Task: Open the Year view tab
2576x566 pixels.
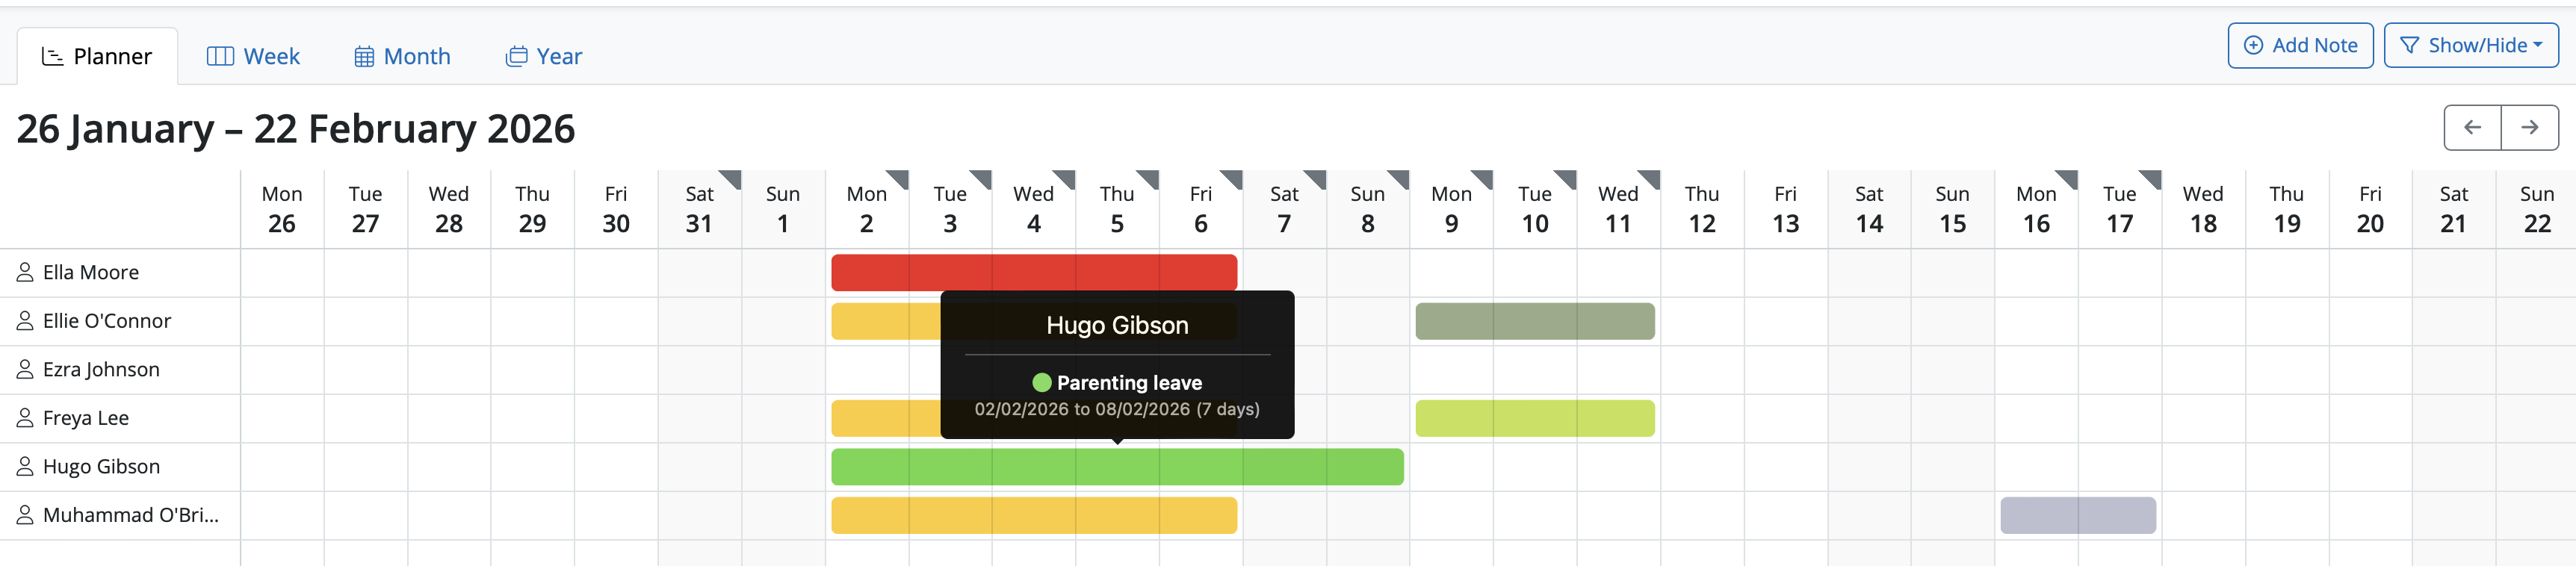Action: pos(544,56)
